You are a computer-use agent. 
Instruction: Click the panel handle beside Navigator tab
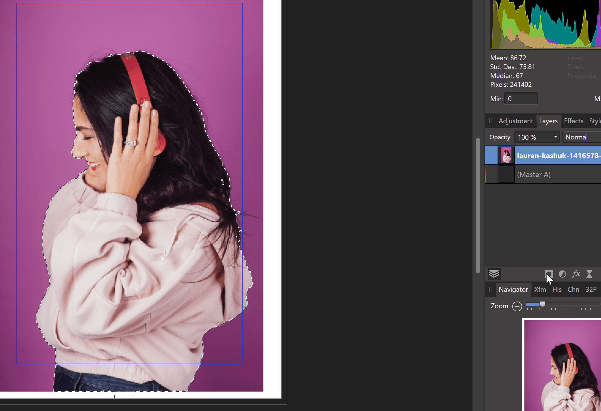pos(490,289)
